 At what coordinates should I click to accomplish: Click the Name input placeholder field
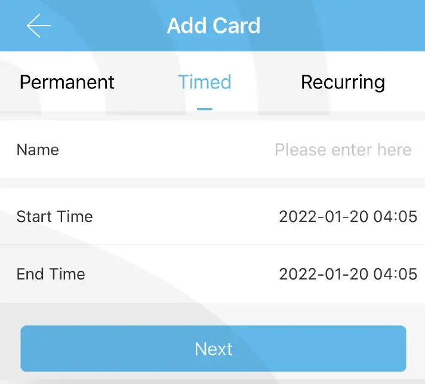coord(343,149)
